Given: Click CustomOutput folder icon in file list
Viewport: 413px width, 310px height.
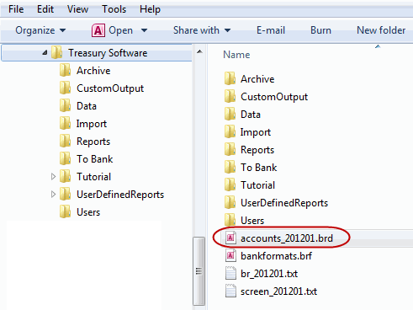Looking at the screenshot, I should 230,96.
